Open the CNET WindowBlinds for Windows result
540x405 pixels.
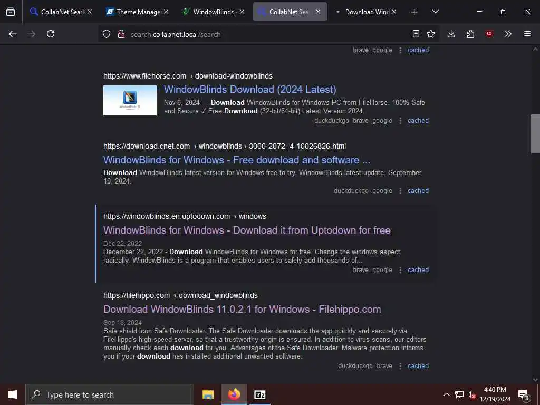237,160
